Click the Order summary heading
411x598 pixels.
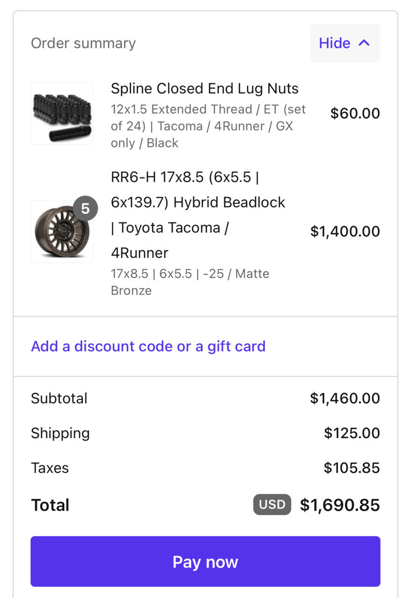83,43
